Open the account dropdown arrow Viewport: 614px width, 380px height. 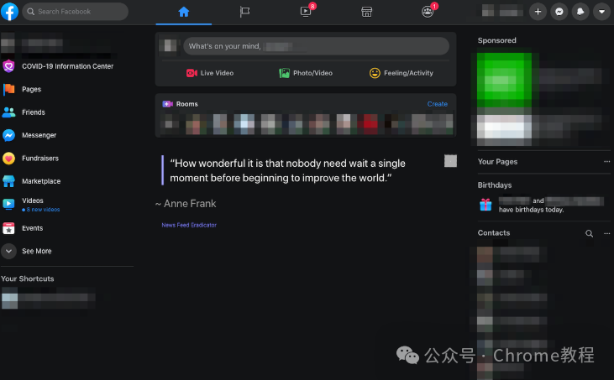pyautogui.click(x=601, y=12)
